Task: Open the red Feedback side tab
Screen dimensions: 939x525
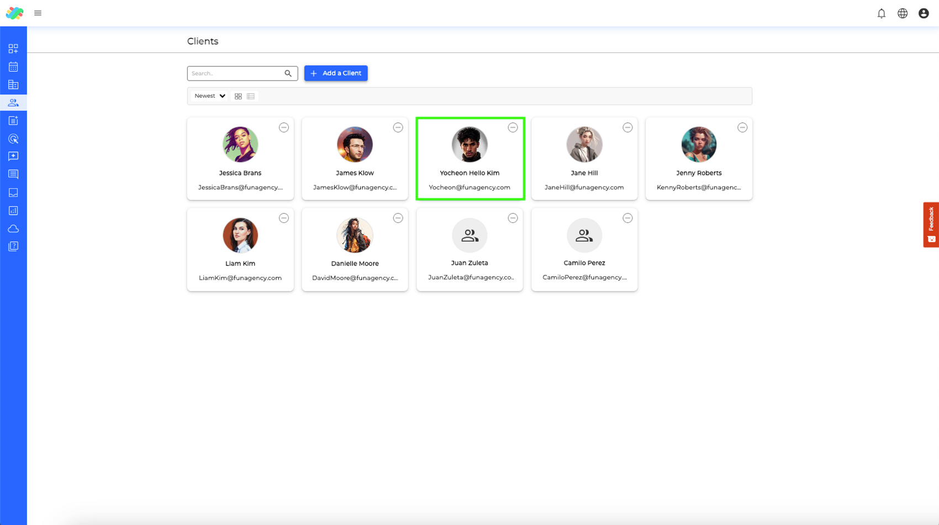Action: tap(931, 224)
